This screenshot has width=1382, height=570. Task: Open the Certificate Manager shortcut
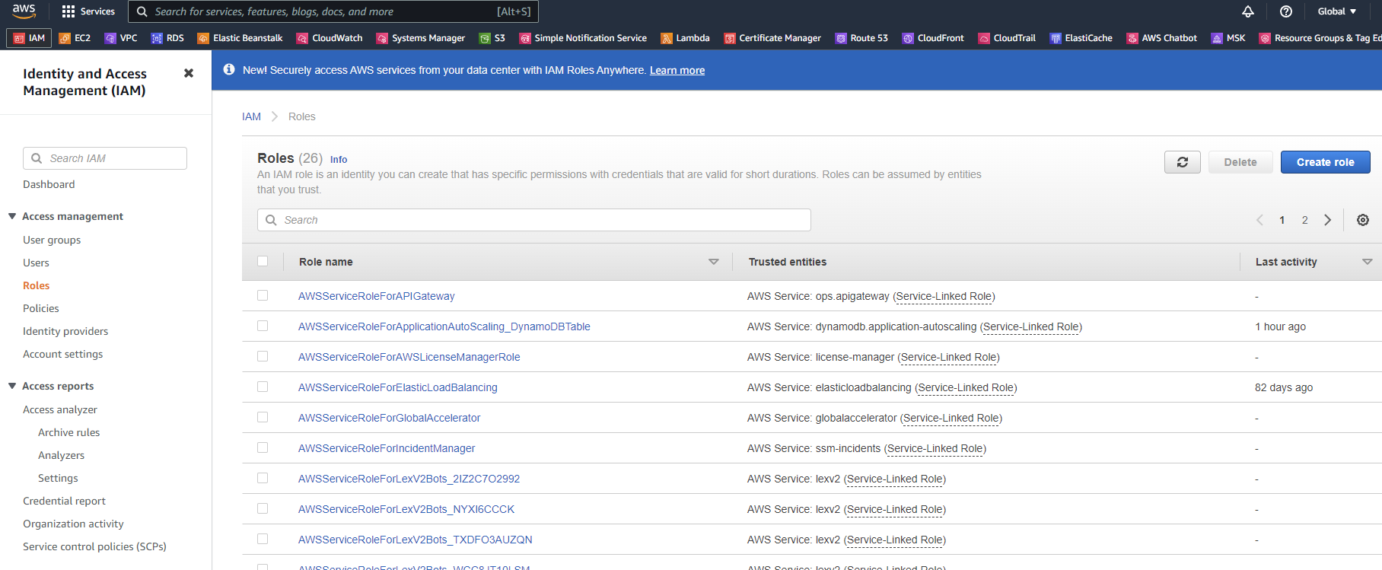[x=772, y=38]
